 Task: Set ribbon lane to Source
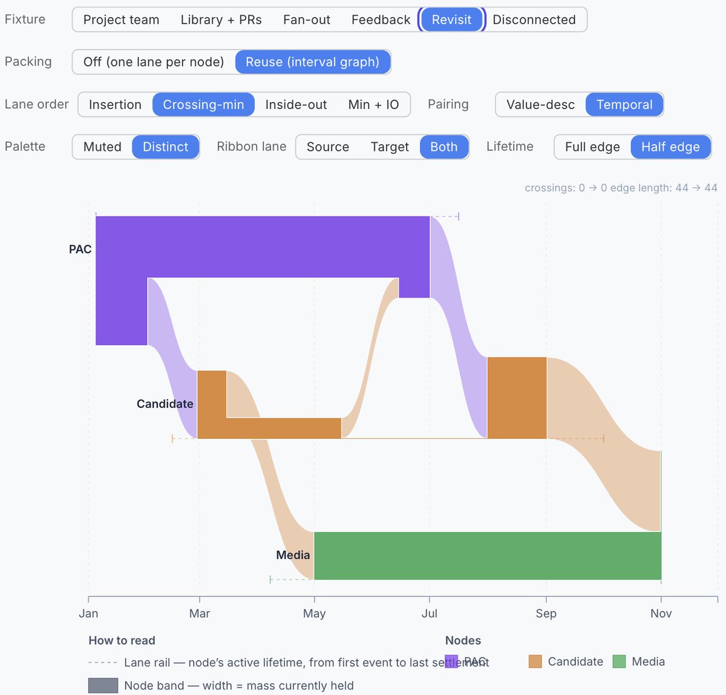coord(327,147)
